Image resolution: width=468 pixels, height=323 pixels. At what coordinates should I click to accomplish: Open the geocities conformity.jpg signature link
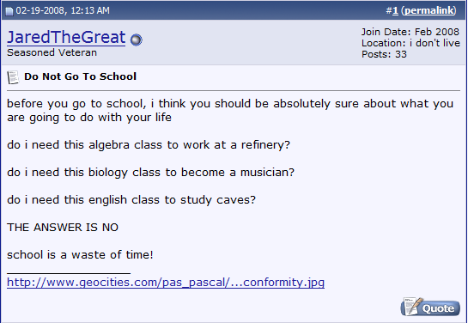[166, 283]
